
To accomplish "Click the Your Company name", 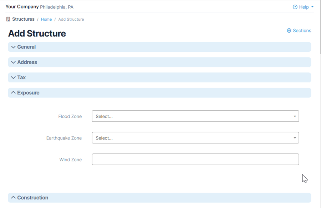I will point(22,7).
